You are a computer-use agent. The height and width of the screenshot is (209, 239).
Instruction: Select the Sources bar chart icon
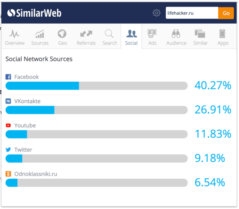pyautogui.click(x=40, y=34)
